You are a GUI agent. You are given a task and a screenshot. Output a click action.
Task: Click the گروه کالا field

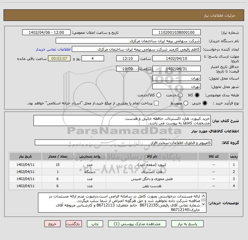pos(123,142)
